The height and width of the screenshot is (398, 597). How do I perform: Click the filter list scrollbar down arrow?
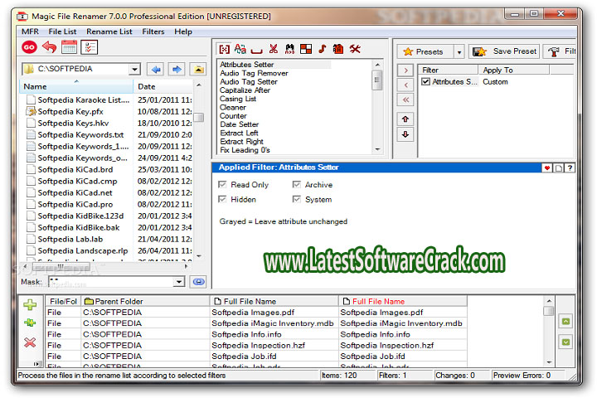[377, 149]
